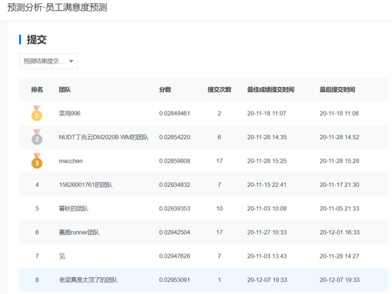Click last submission 20-11-28 14:52
The image size is (392, 294).
pos(340,137)
